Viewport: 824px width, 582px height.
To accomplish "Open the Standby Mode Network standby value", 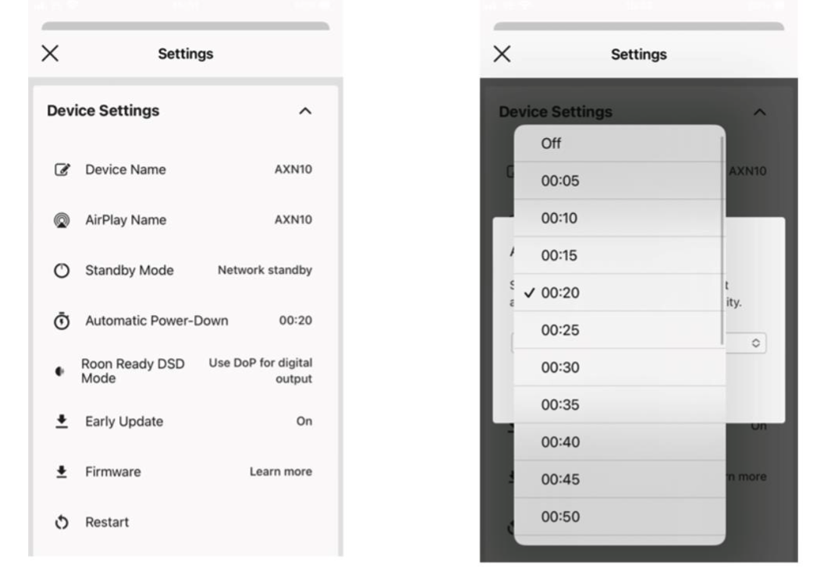I will 265,271.
